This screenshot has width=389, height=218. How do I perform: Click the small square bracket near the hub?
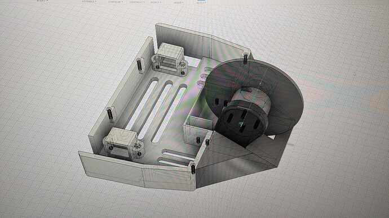point(198,130)
